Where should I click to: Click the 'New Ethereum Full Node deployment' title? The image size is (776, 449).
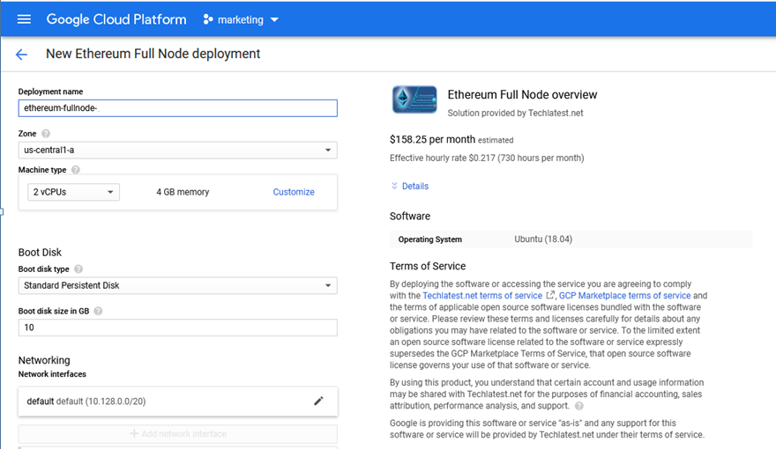pyautogui.click(x=153, y=54)
